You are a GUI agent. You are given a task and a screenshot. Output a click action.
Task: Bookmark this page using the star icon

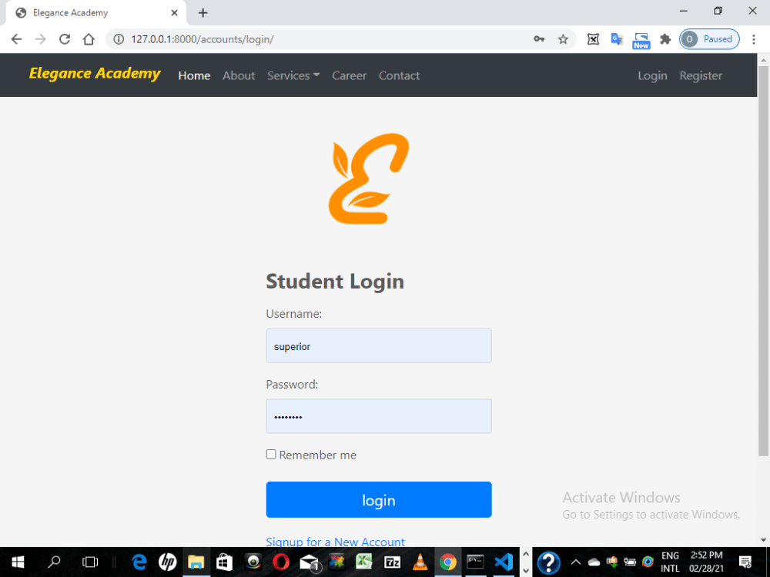click(x=563, y=39)
